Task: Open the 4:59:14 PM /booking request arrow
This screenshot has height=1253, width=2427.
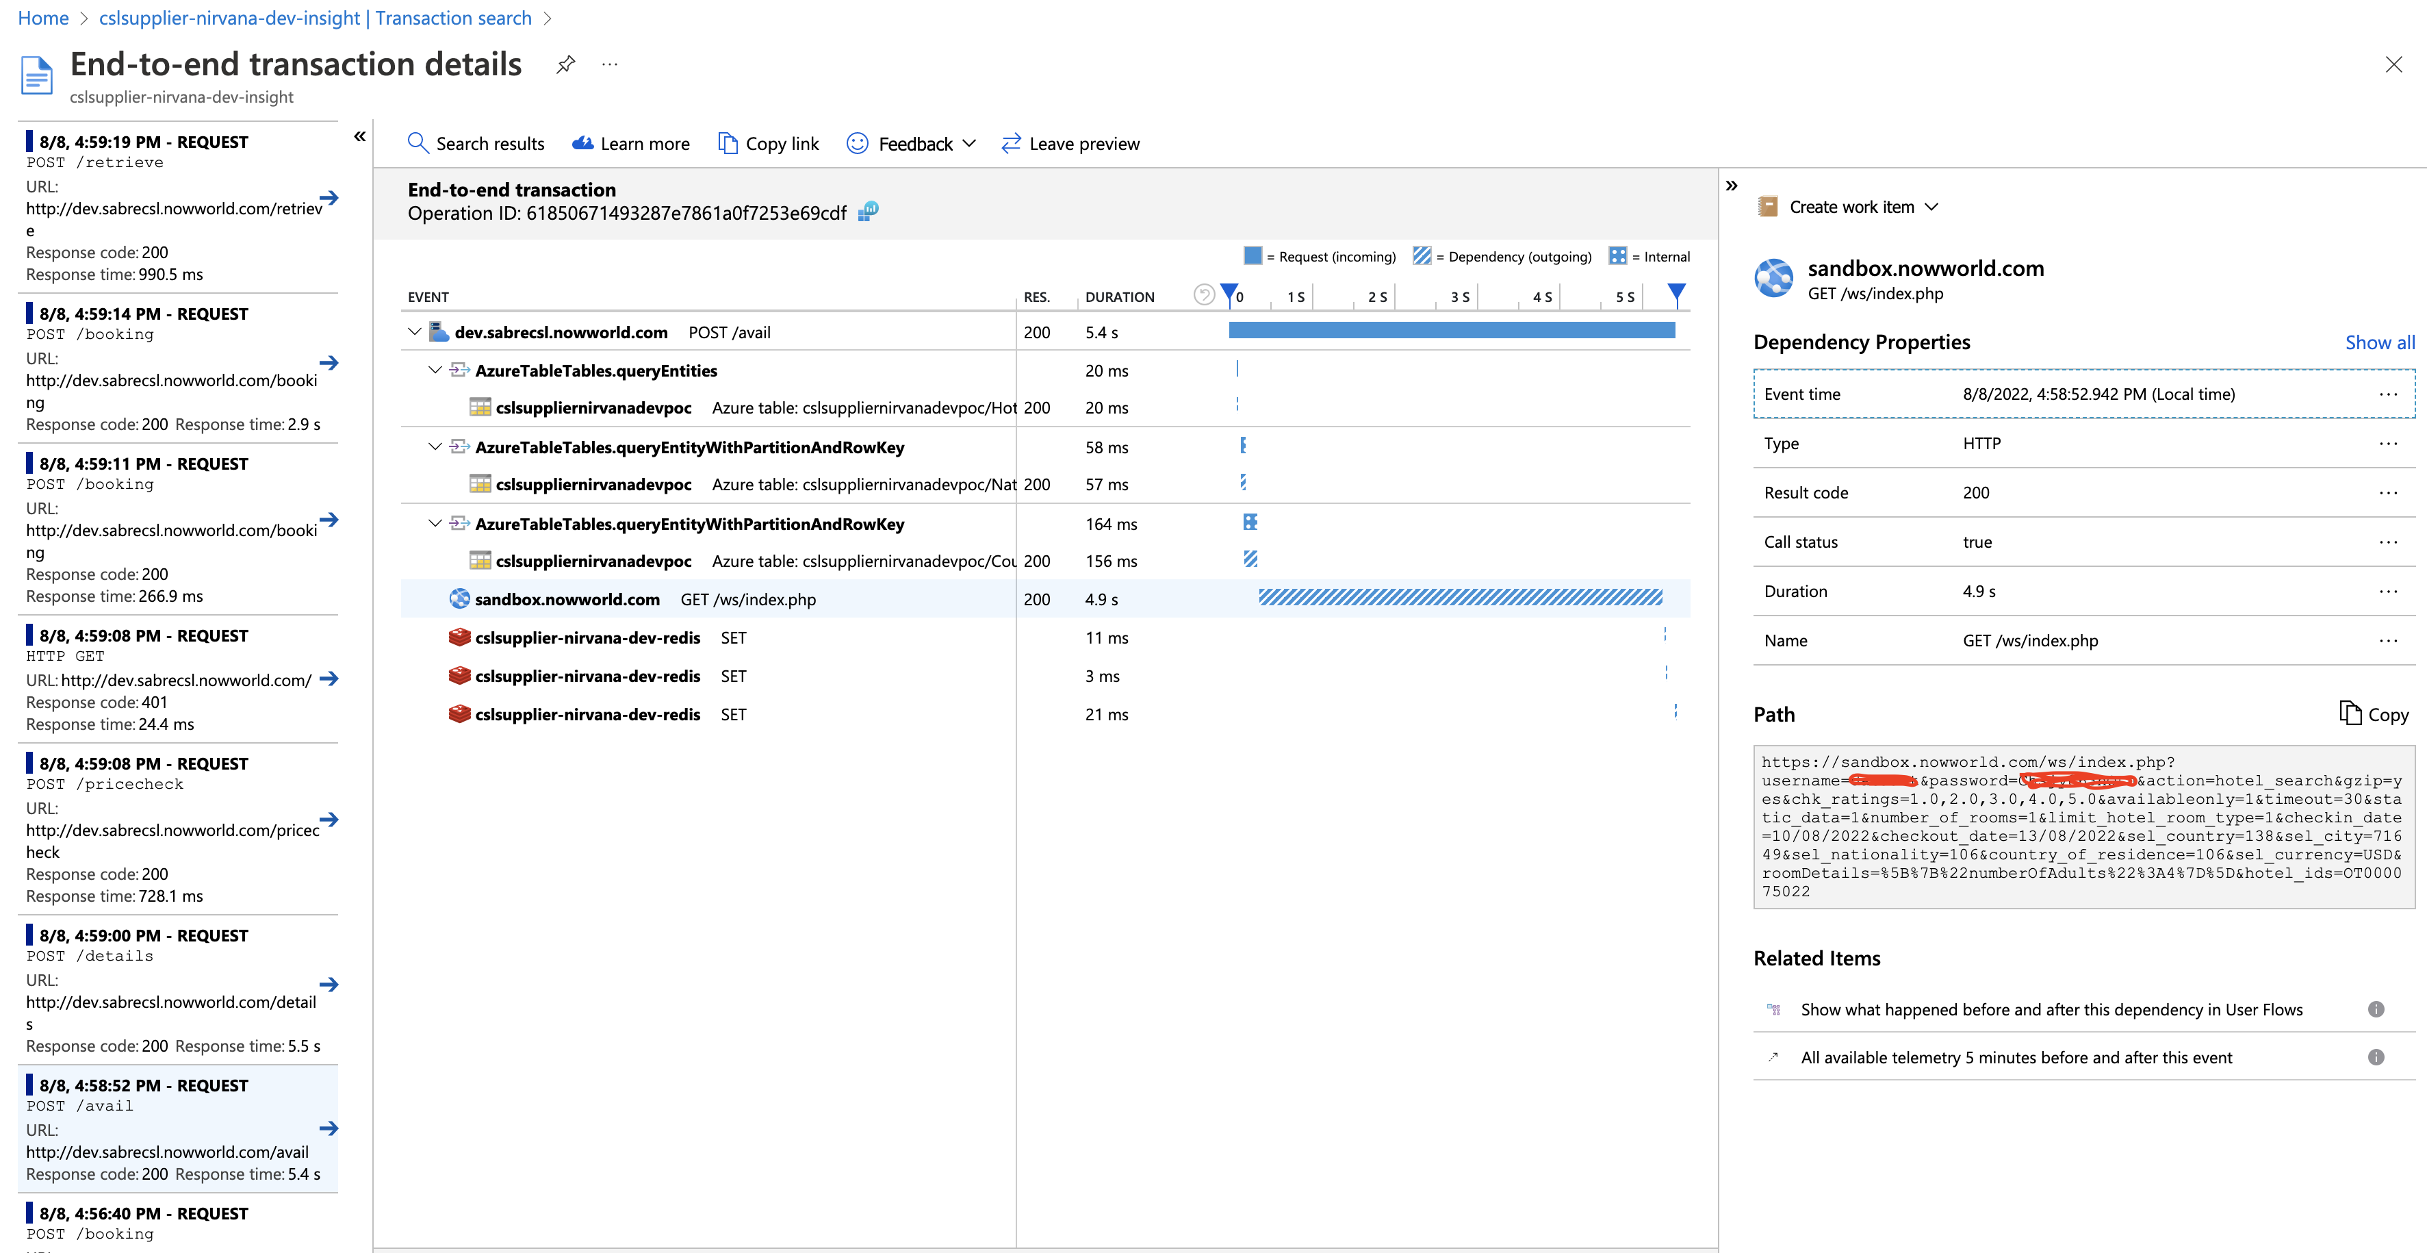Action: 329,362
